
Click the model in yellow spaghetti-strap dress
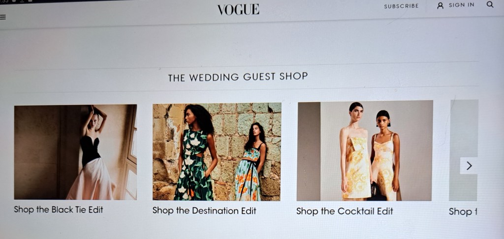[x=385, y=156]
